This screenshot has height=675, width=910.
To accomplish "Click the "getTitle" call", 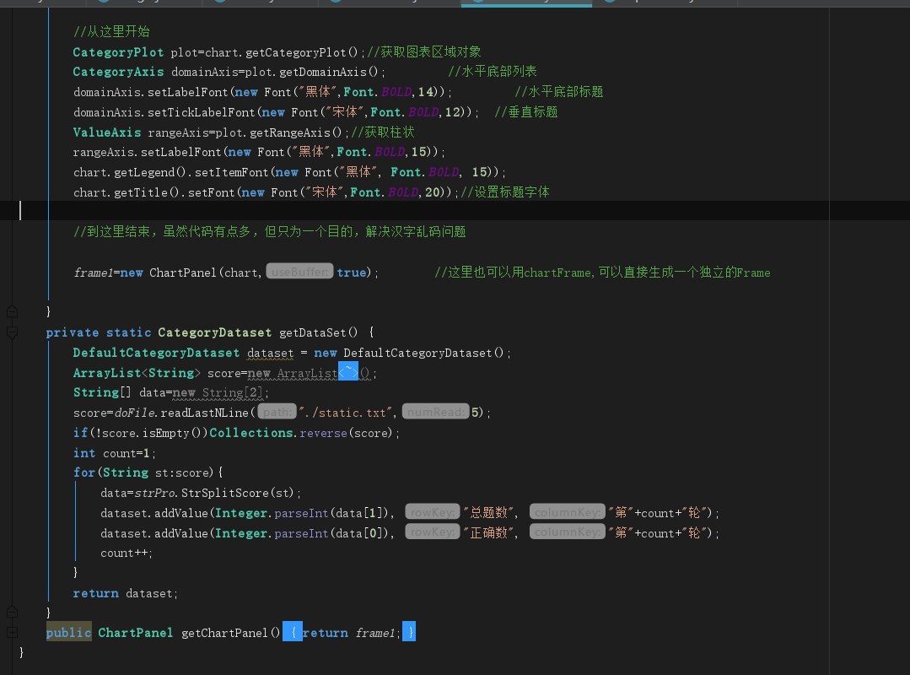I will click(141, 192).
